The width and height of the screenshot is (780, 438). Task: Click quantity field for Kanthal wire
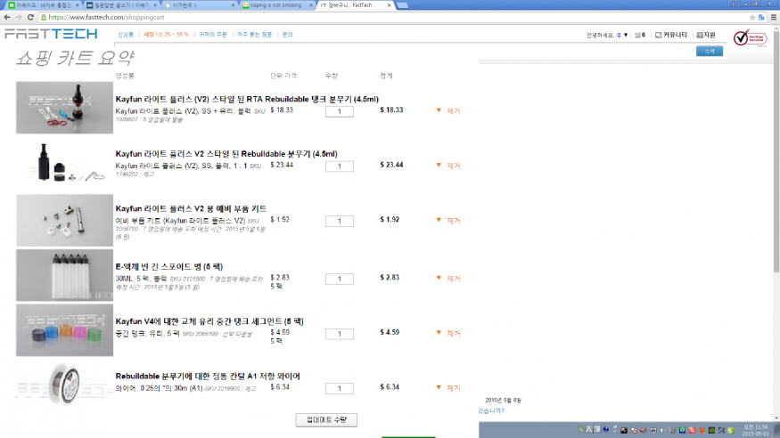[x=340, y=388]
